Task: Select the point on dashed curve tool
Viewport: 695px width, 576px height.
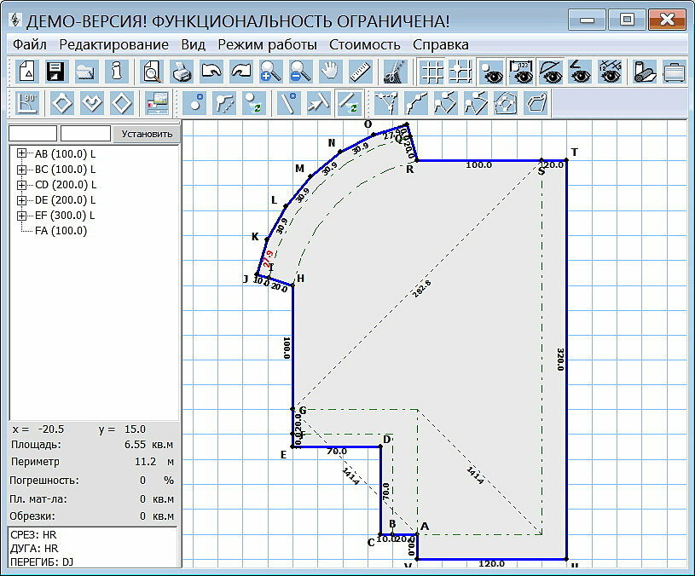Action: point(225,103)
